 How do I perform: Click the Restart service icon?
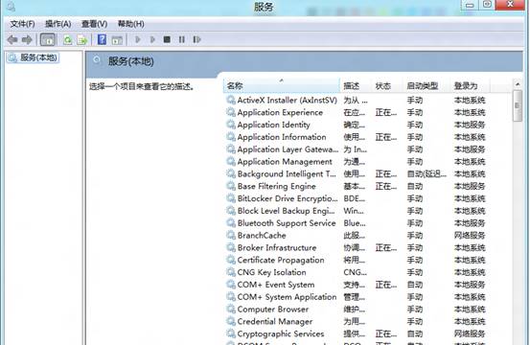(196, 39)
